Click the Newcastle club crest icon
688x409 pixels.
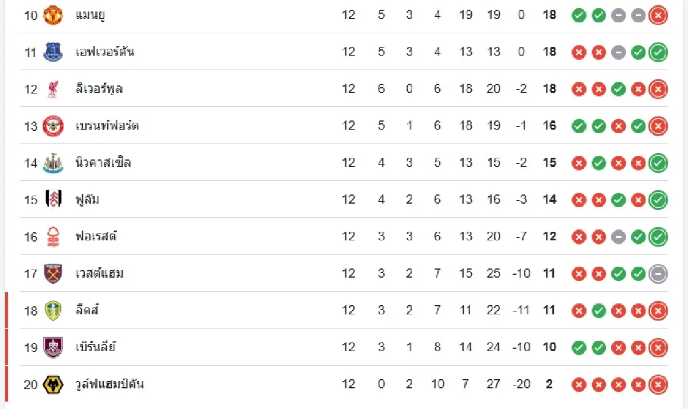(x=53, y=163)
